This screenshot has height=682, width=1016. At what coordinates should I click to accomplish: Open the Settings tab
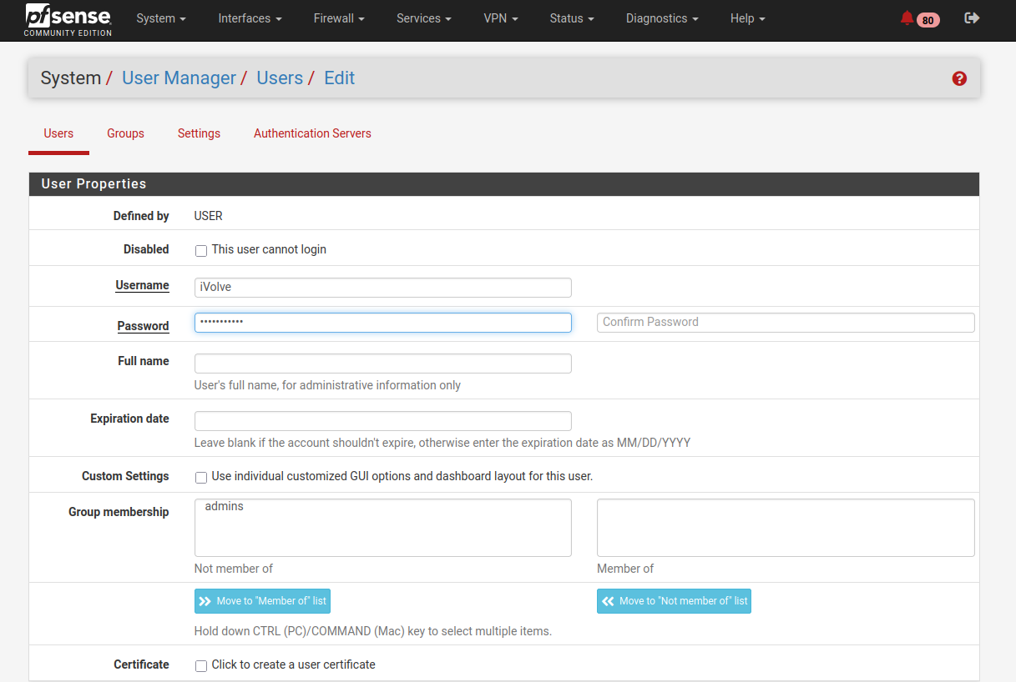[x=199, y=133]
